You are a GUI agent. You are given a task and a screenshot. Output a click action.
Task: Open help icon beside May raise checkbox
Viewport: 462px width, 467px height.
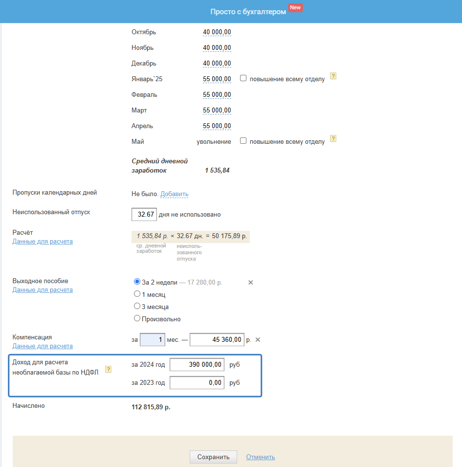(x=333, y=138)
